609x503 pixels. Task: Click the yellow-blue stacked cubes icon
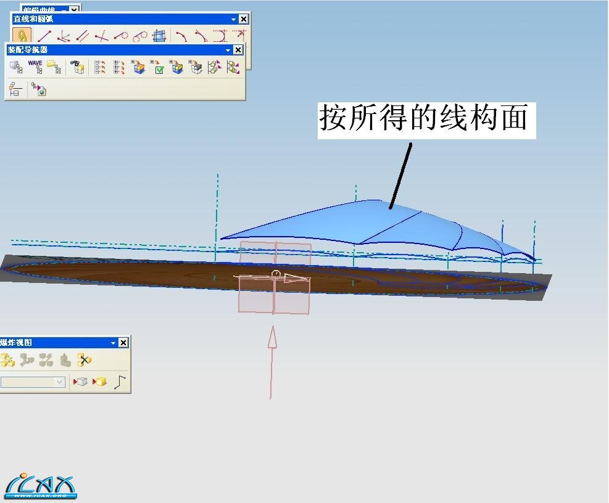(176, 67)
